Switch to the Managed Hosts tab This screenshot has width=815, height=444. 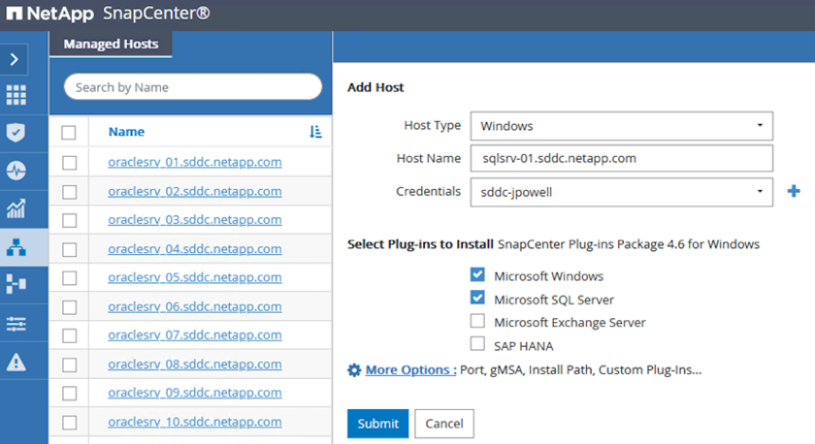[110, 44]
